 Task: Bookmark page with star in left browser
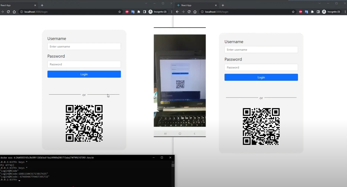(x=120, y=12)
